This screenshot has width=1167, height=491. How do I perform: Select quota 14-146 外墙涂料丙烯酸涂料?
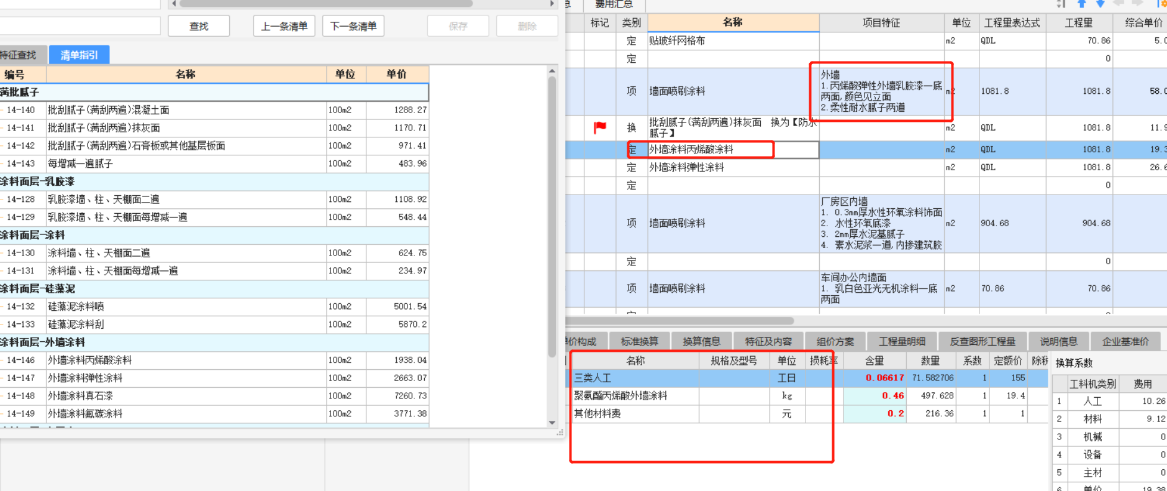point(214,360)
